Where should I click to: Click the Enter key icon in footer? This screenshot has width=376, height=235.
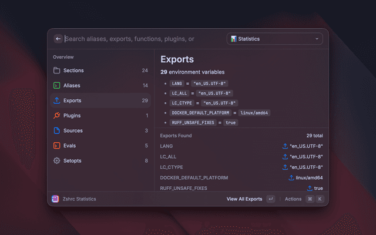(270, 199)
